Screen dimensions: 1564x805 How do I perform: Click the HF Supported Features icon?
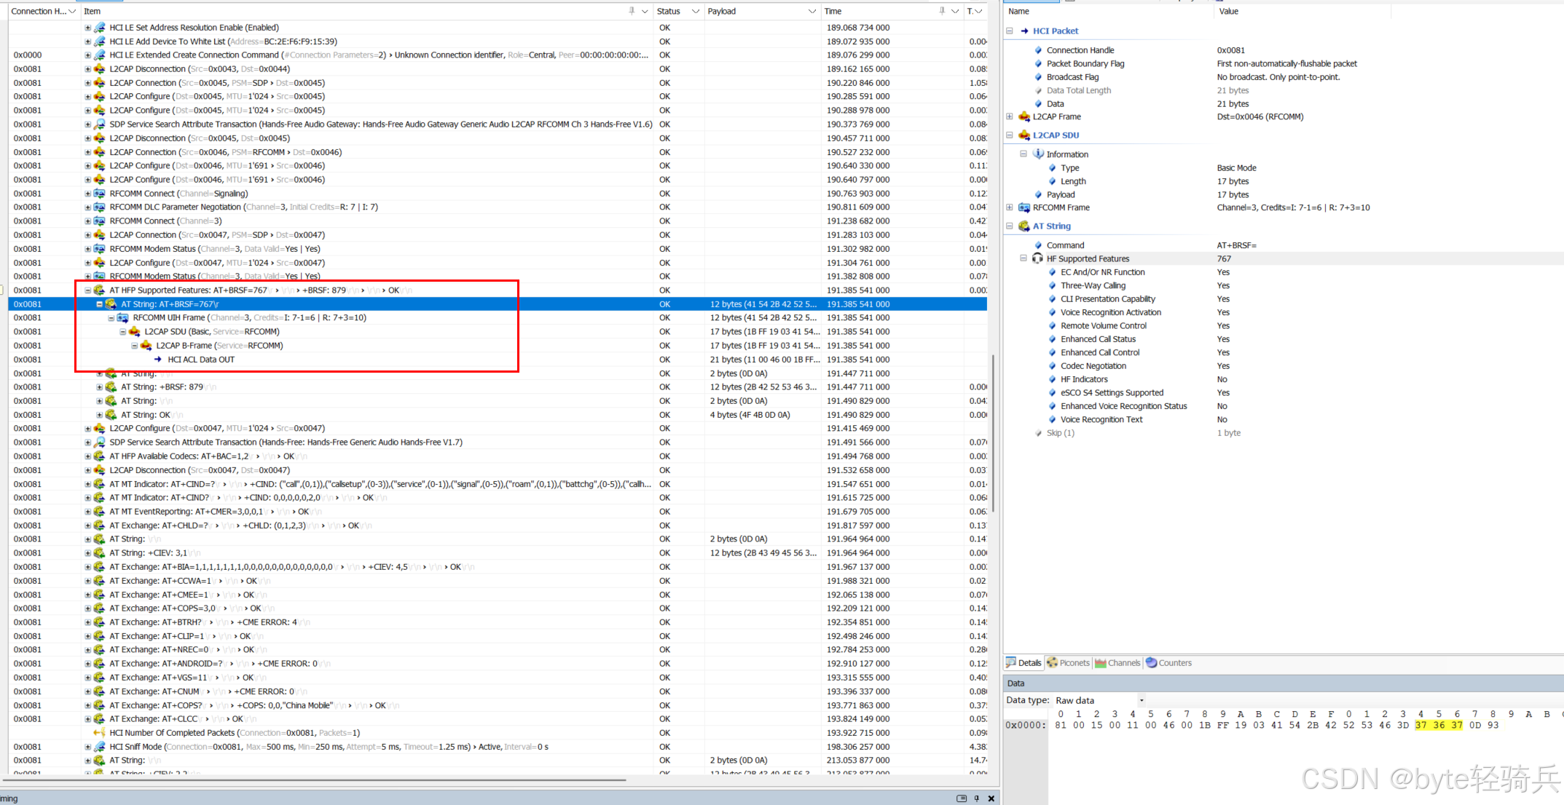tap(1038, 258)
